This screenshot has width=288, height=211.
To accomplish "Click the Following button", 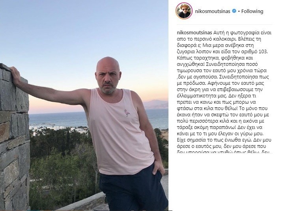I will point(252,11).
